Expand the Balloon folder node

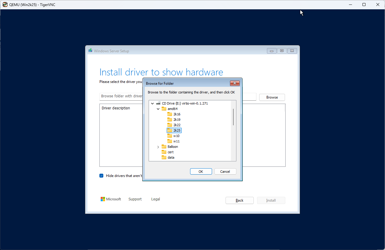[x=158, y=147]
